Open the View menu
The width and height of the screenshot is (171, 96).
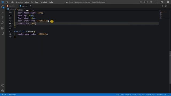(x=27, y=2)
